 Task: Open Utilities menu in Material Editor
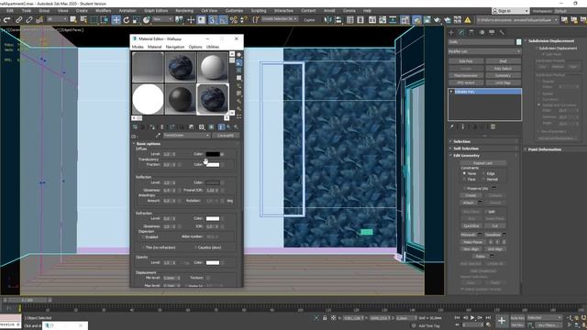point(213,47)
